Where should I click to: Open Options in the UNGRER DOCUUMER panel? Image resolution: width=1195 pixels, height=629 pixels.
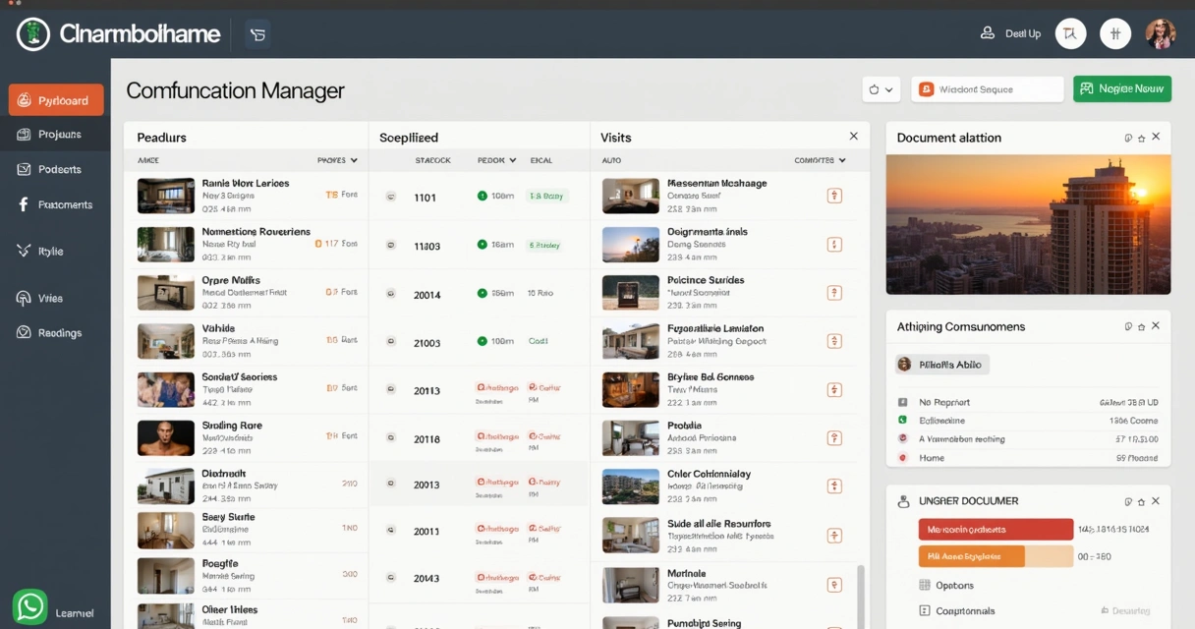pyautogui.click(x=946, y=585)
